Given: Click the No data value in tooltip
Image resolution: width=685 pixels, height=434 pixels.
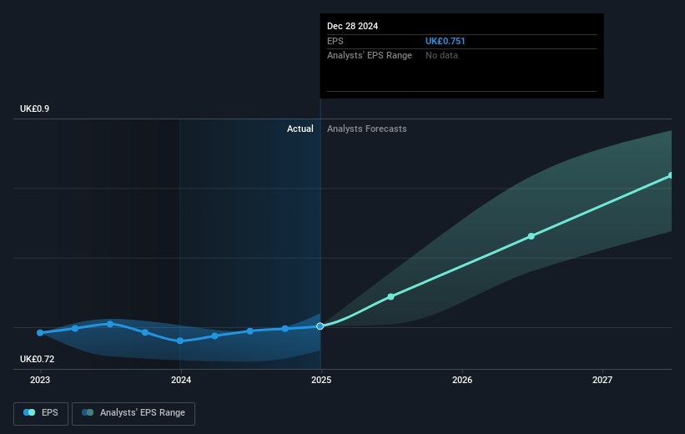Looking at the screenshot, I should [441, 56].
